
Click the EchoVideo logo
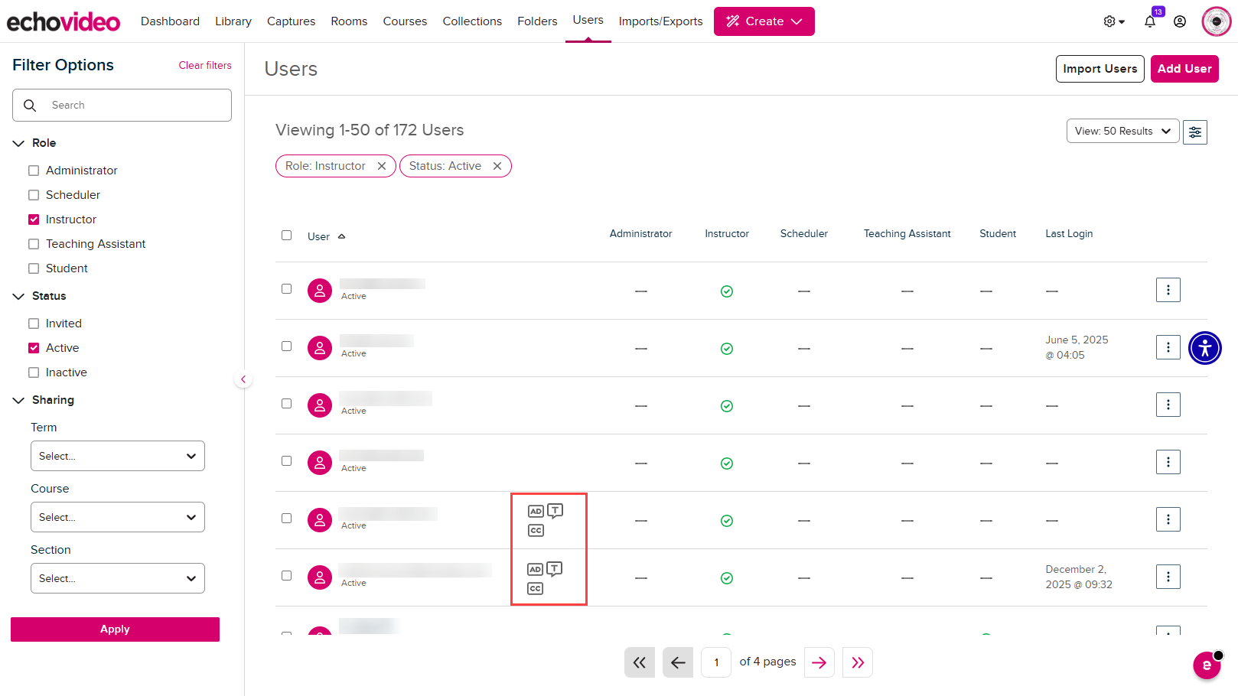(x=64, y=21)
